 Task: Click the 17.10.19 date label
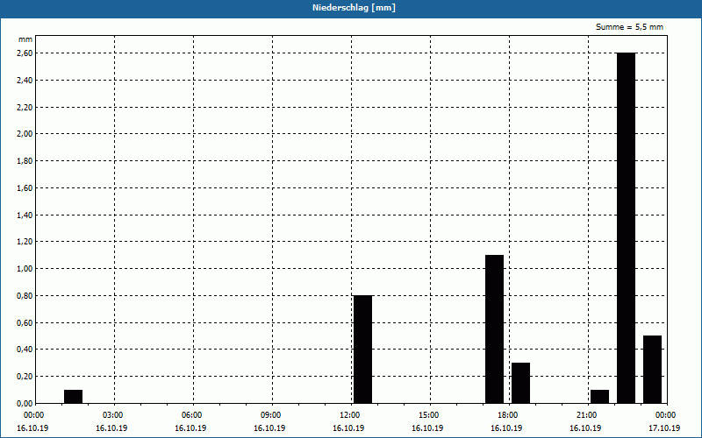pyautogui.click(x=664, y=428)
